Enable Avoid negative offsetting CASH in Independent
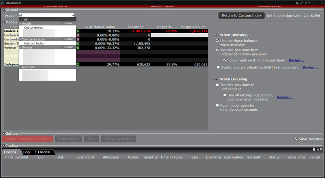Image resolution: width=325 pixels, height=178 pixels. 218,67
